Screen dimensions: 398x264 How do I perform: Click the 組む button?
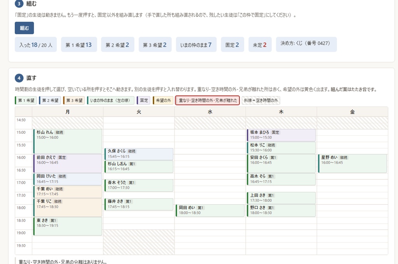[24, 28]
